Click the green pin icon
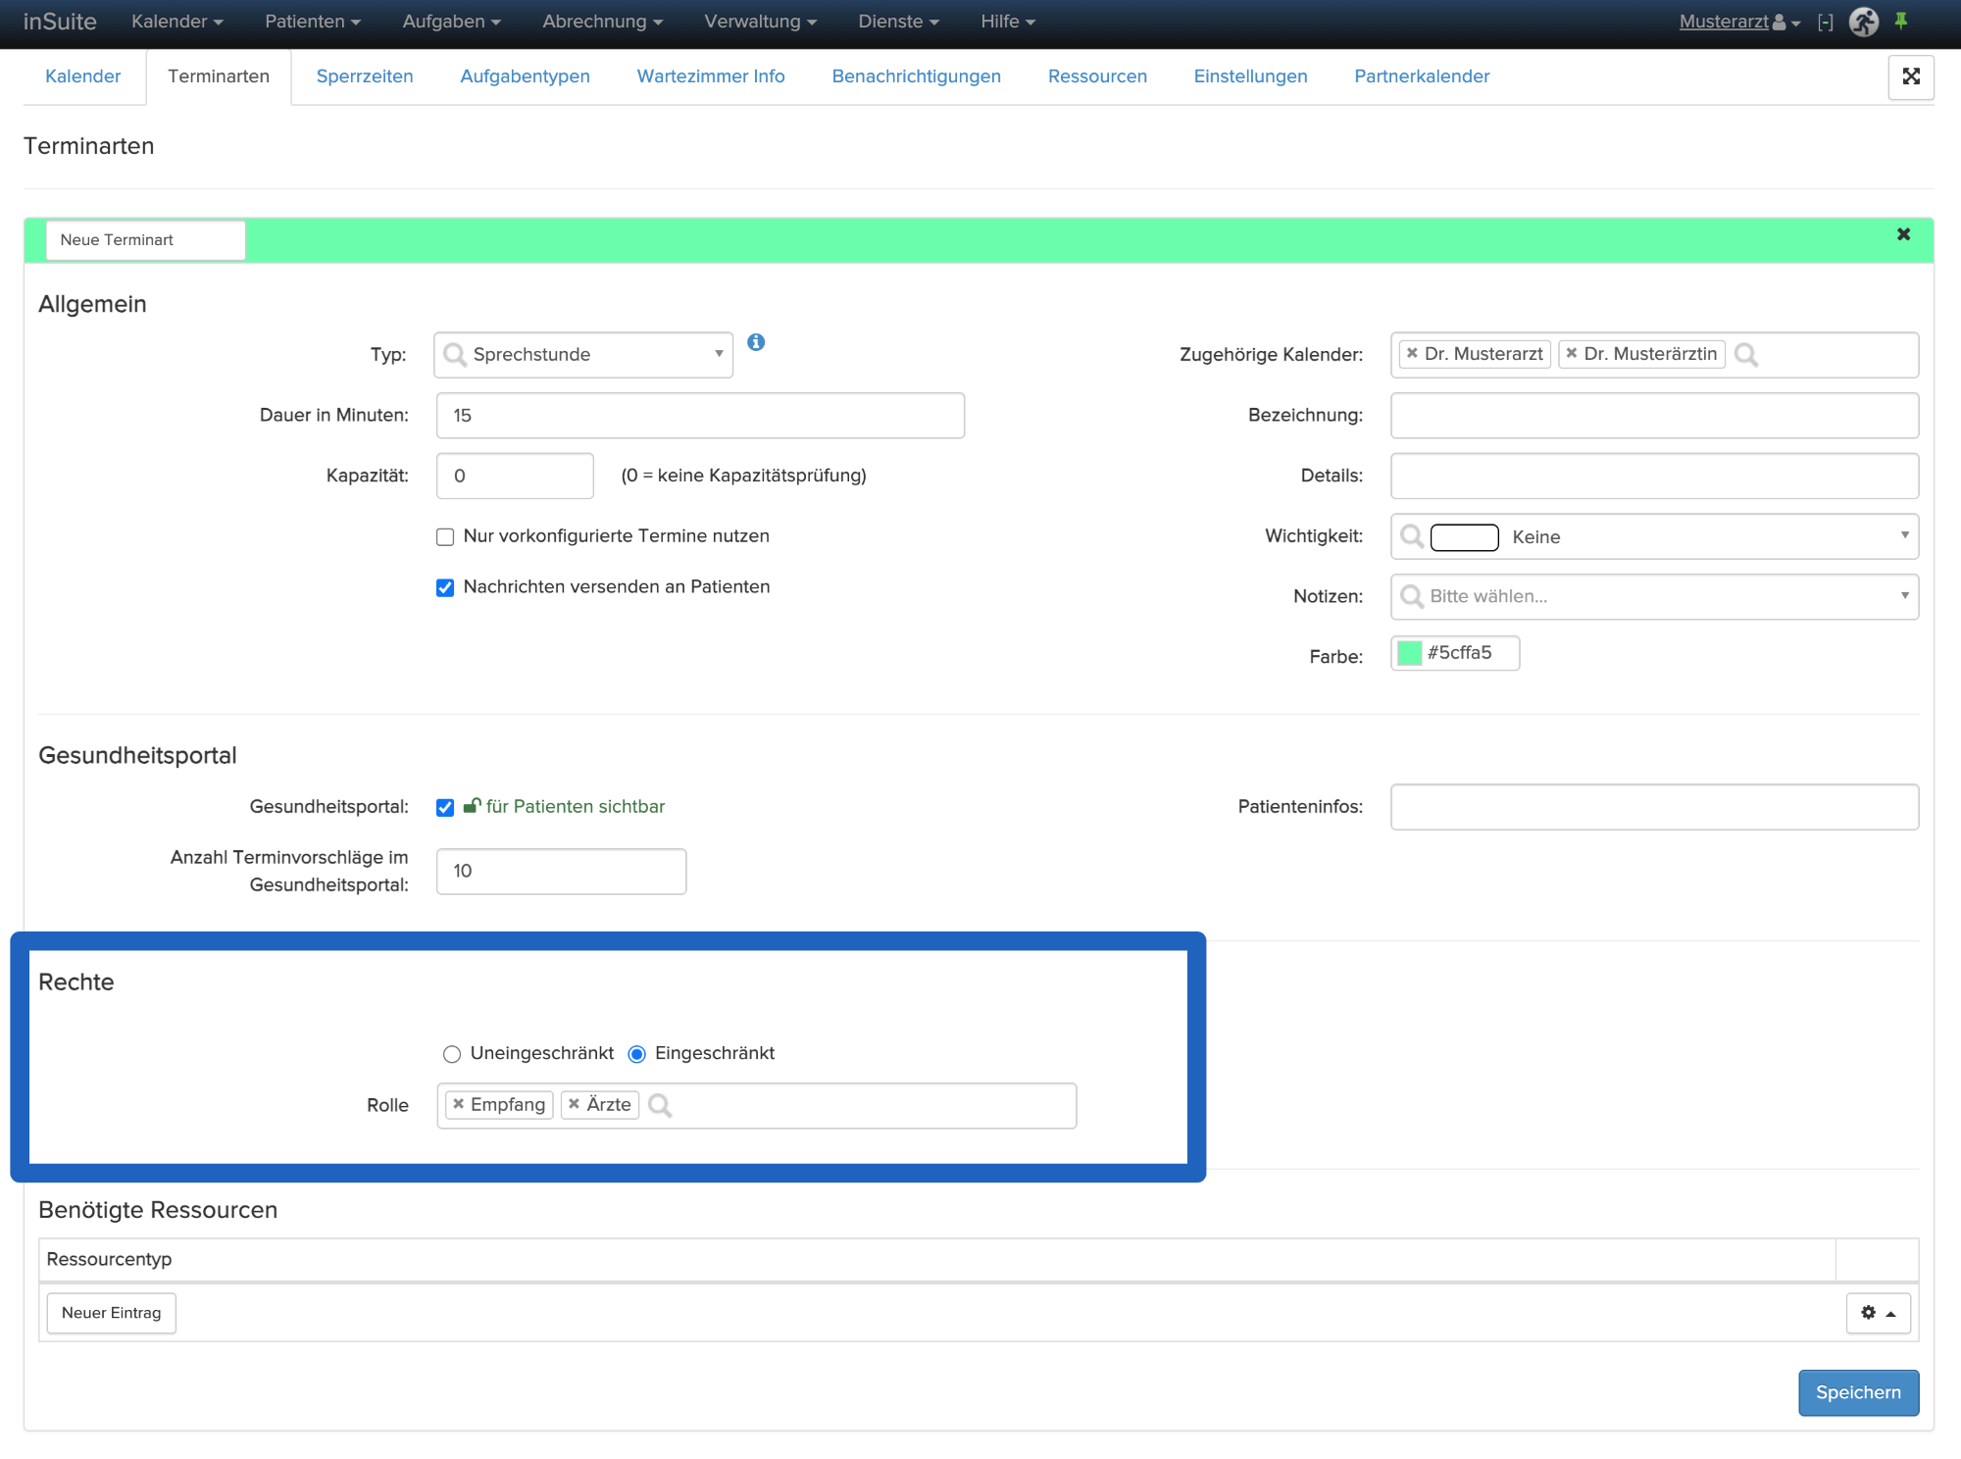The width and height of the screenshot is (1961, 1459). pos(1901,21)
